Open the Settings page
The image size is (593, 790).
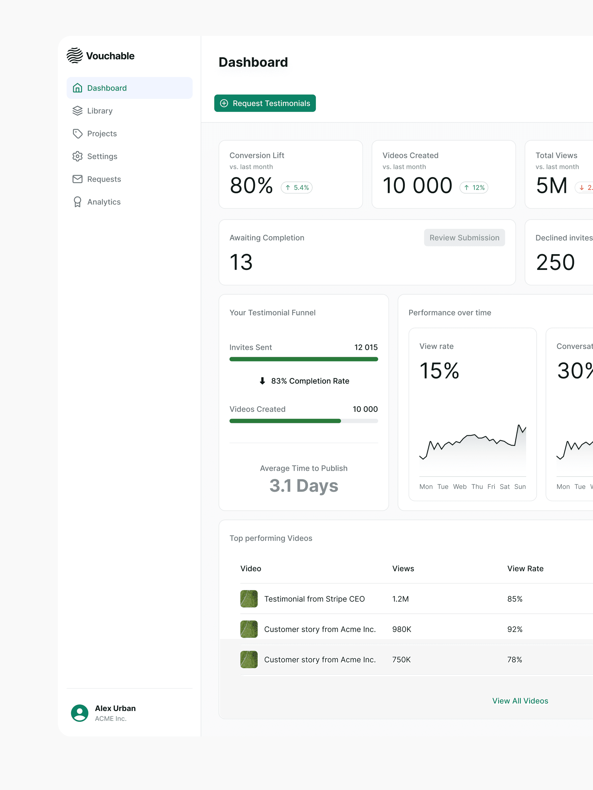tap(129, 156)
